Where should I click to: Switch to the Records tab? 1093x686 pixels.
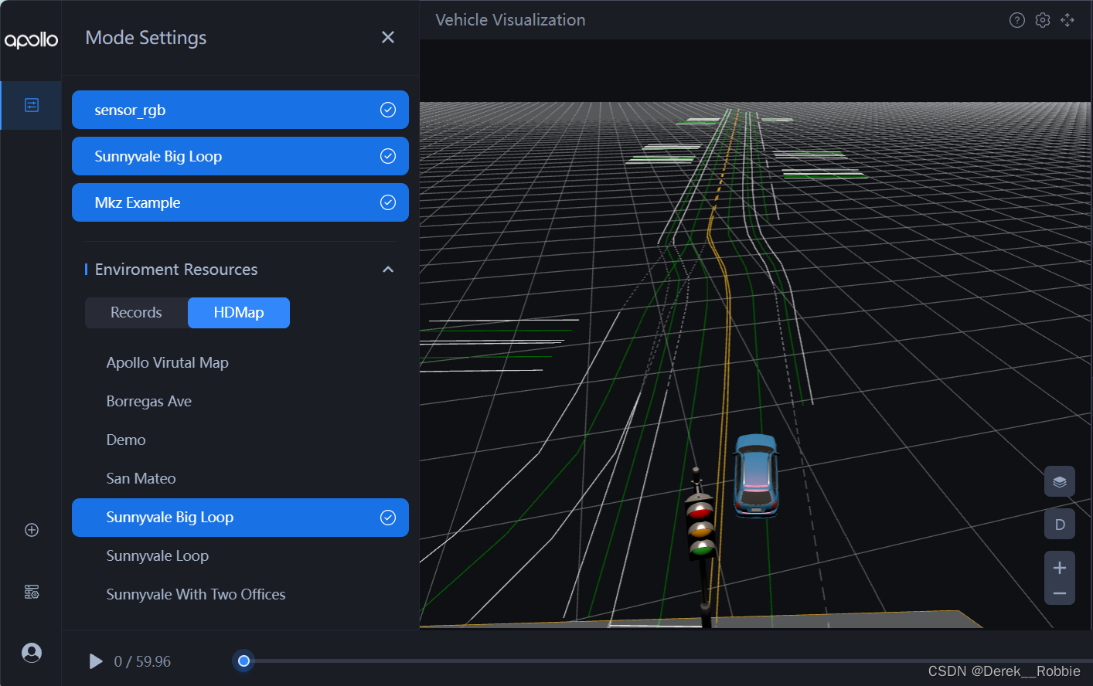coord(136,313)
